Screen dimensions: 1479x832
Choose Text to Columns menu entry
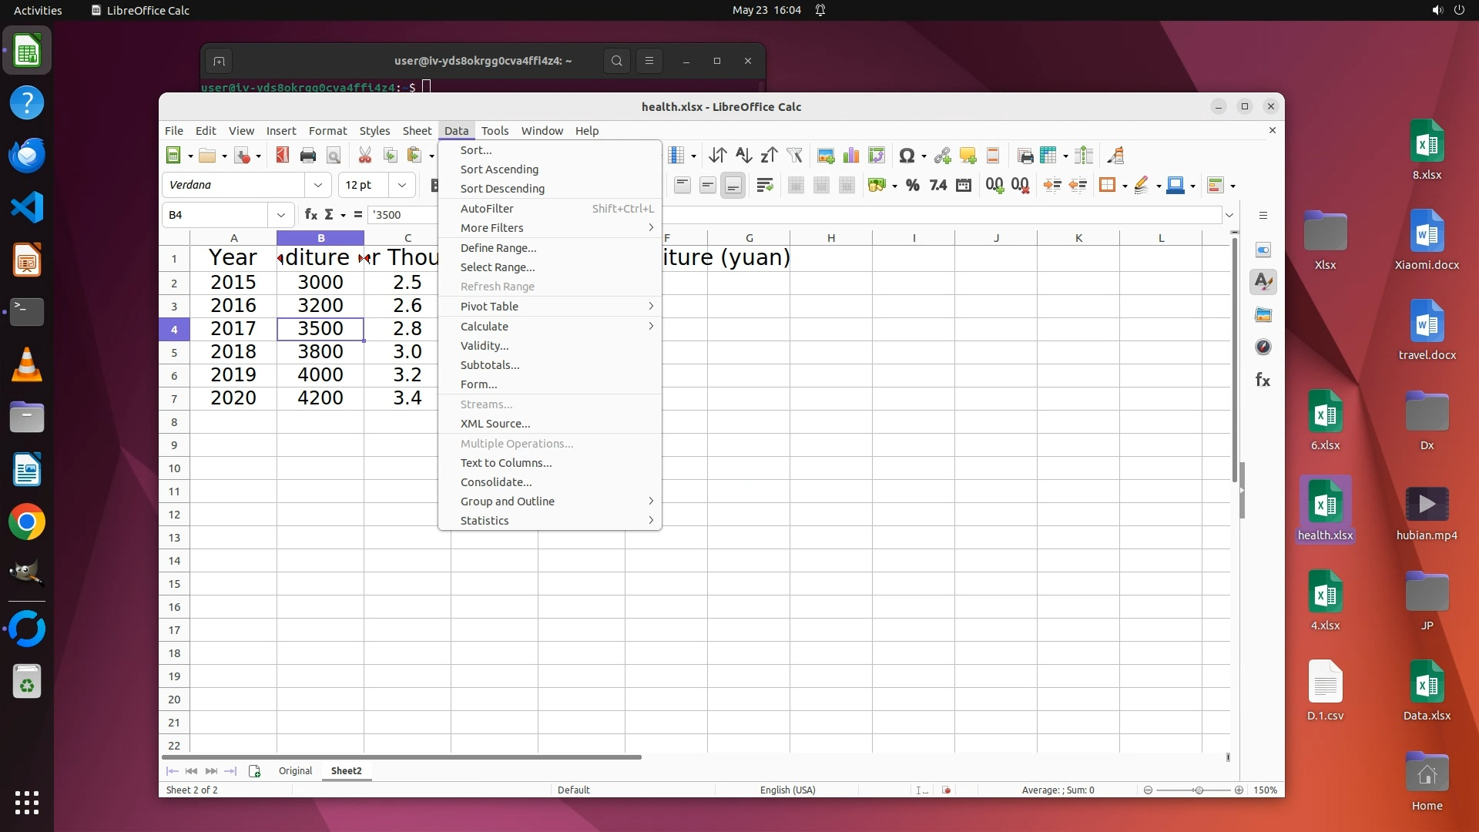pos(506,463)
